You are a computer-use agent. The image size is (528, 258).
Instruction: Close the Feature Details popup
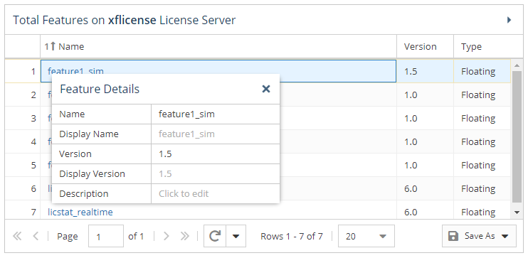coord(266,89)
